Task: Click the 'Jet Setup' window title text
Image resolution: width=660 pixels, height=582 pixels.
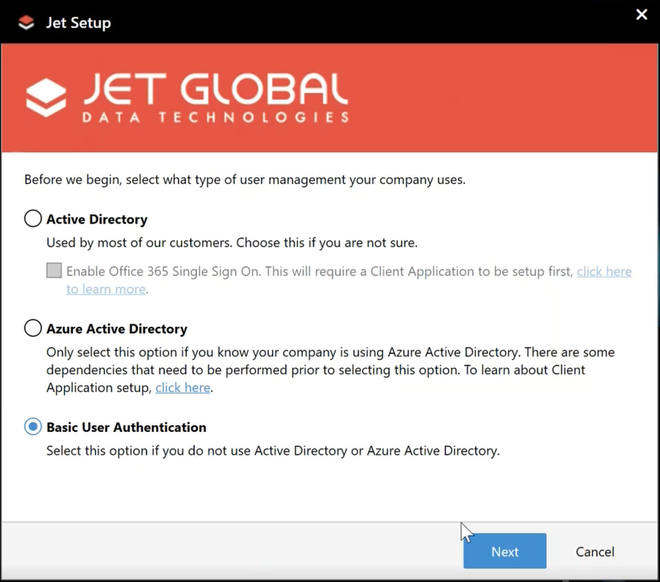Action: (x=78, y=23)
